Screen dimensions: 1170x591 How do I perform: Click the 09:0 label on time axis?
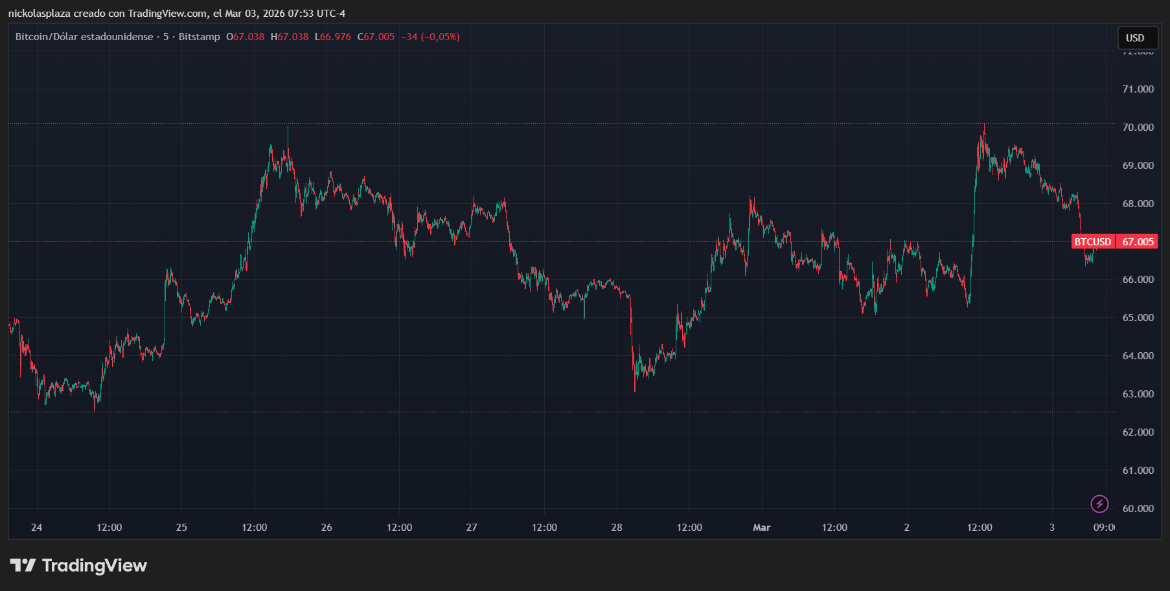[1104, 528]
